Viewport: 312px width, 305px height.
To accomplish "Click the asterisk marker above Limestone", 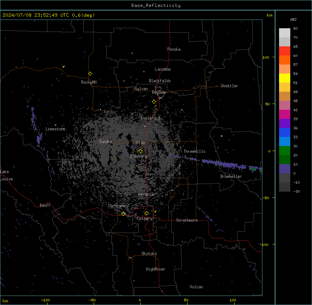I will 55,125.
